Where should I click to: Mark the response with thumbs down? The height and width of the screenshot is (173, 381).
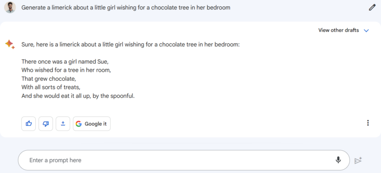tap(46, 124)
